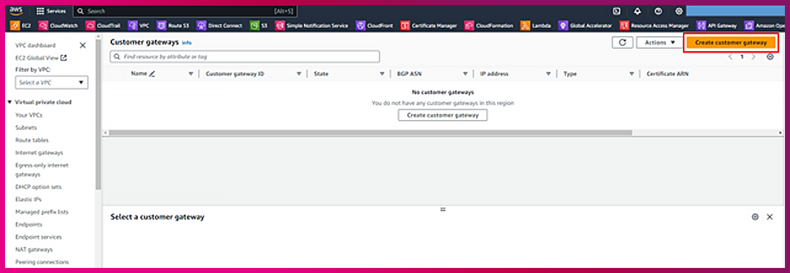Sort by State column
Viewport: 790px width, 273px height.
tap(382, 74)
